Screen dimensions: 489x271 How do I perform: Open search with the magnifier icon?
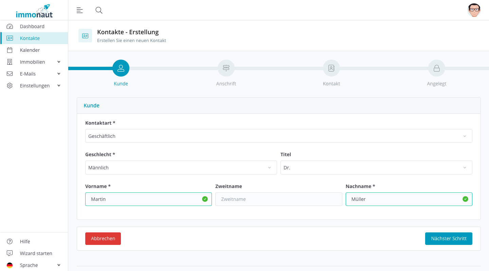coord(99,10)
